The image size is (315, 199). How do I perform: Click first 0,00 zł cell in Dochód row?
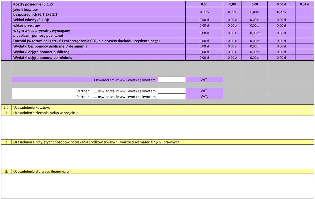point(204,41)
